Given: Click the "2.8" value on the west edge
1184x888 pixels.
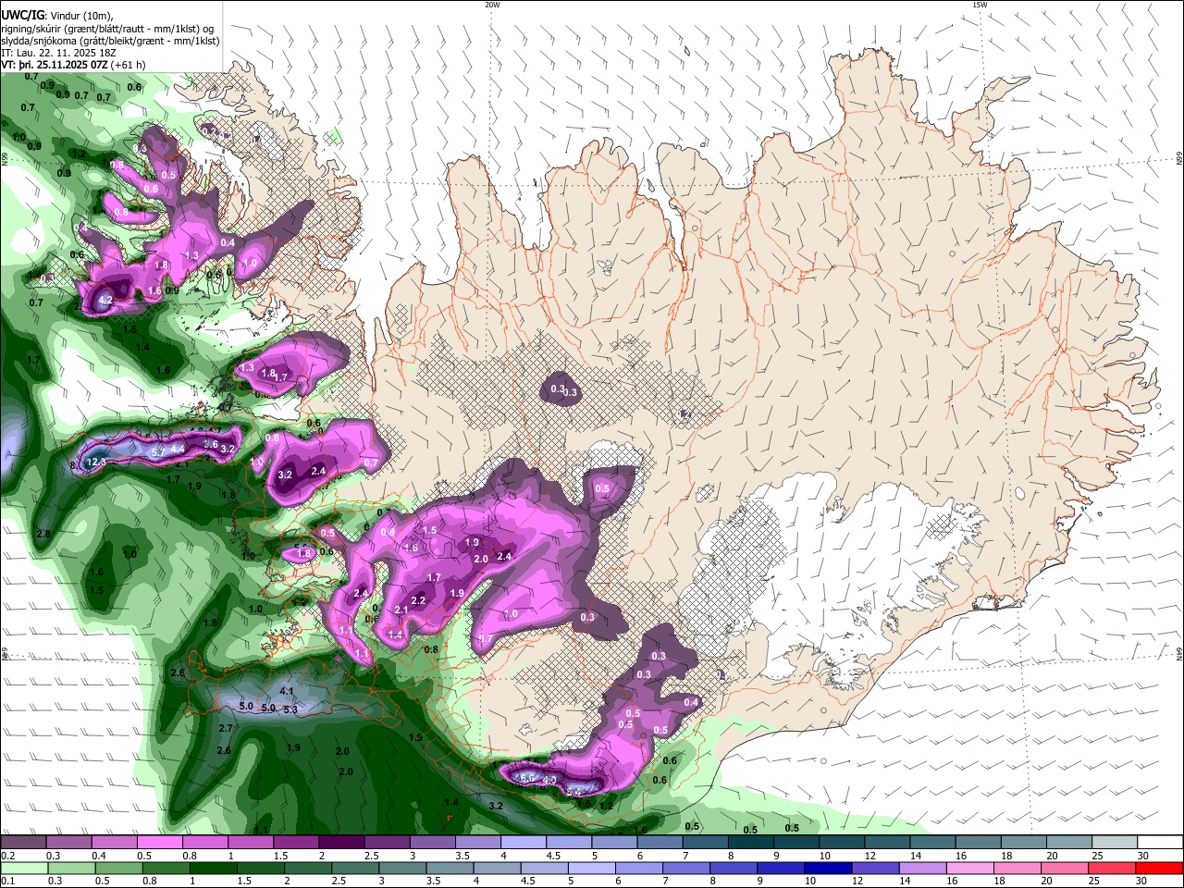Looking at the screenshot, I should 43,534.
